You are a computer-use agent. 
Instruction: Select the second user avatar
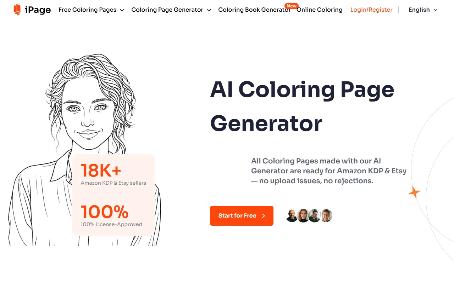(303, 215)
